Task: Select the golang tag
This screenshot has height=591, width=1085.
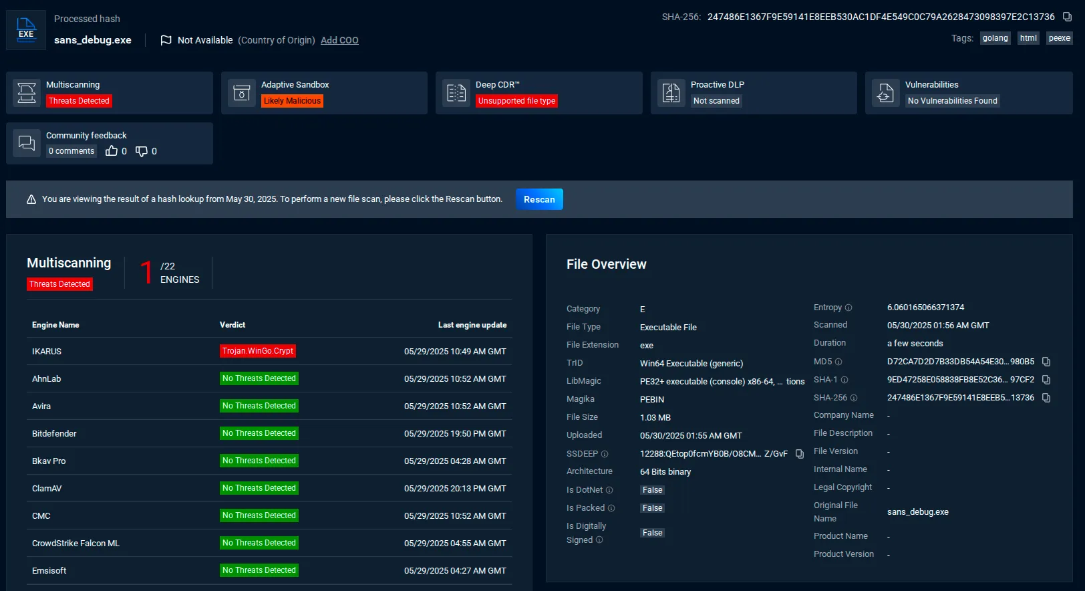Action: click(x=995, y=38)
